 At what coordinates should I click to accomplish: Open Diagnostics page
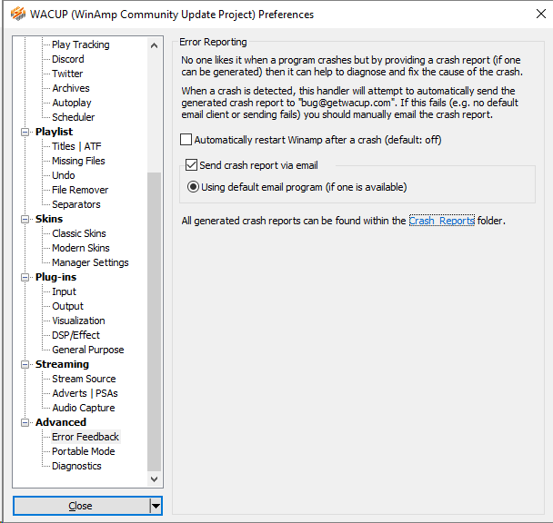tap(76, 466)
